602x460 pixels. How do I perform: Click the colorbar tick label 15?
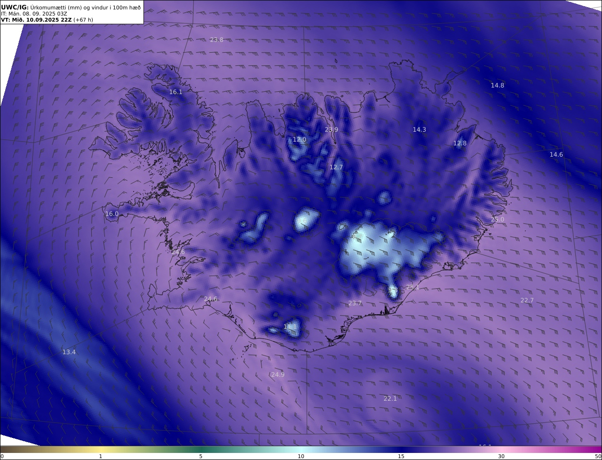[x=401, y=456]
